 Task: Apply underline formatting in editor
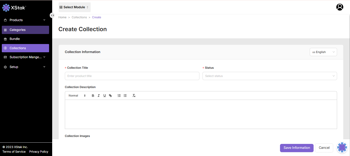click(105, 96)
